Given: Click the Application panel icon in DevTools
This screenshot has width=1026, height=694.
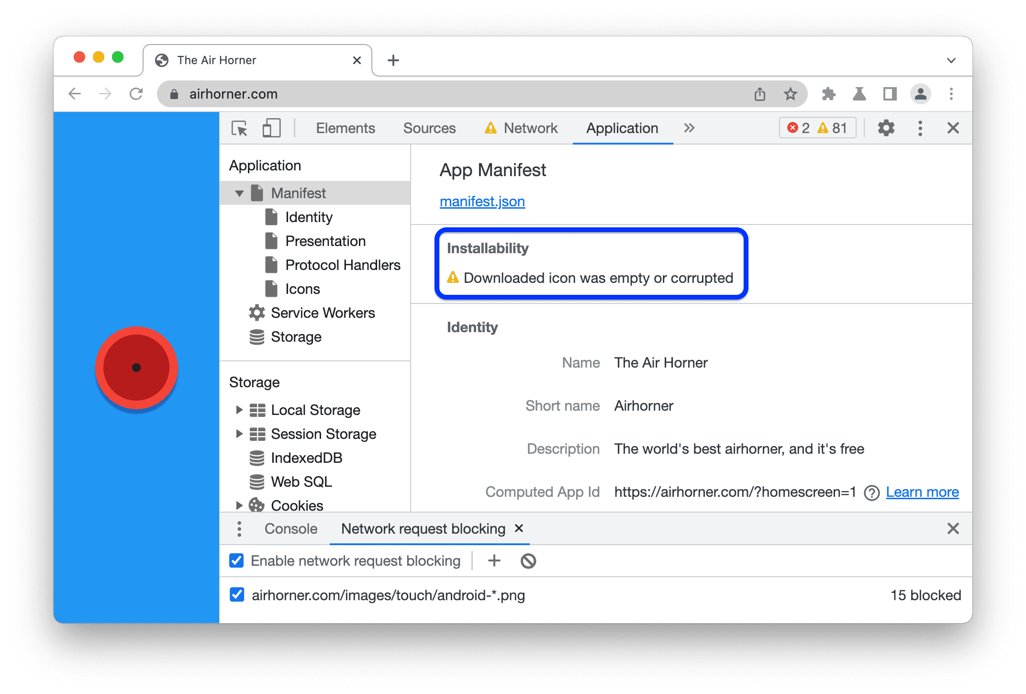Looking at the screenshot, I should 619,129.
